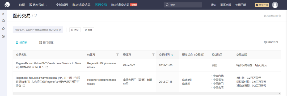
Task: Click the 中国台湾 region entry
Action: point(218,87)
